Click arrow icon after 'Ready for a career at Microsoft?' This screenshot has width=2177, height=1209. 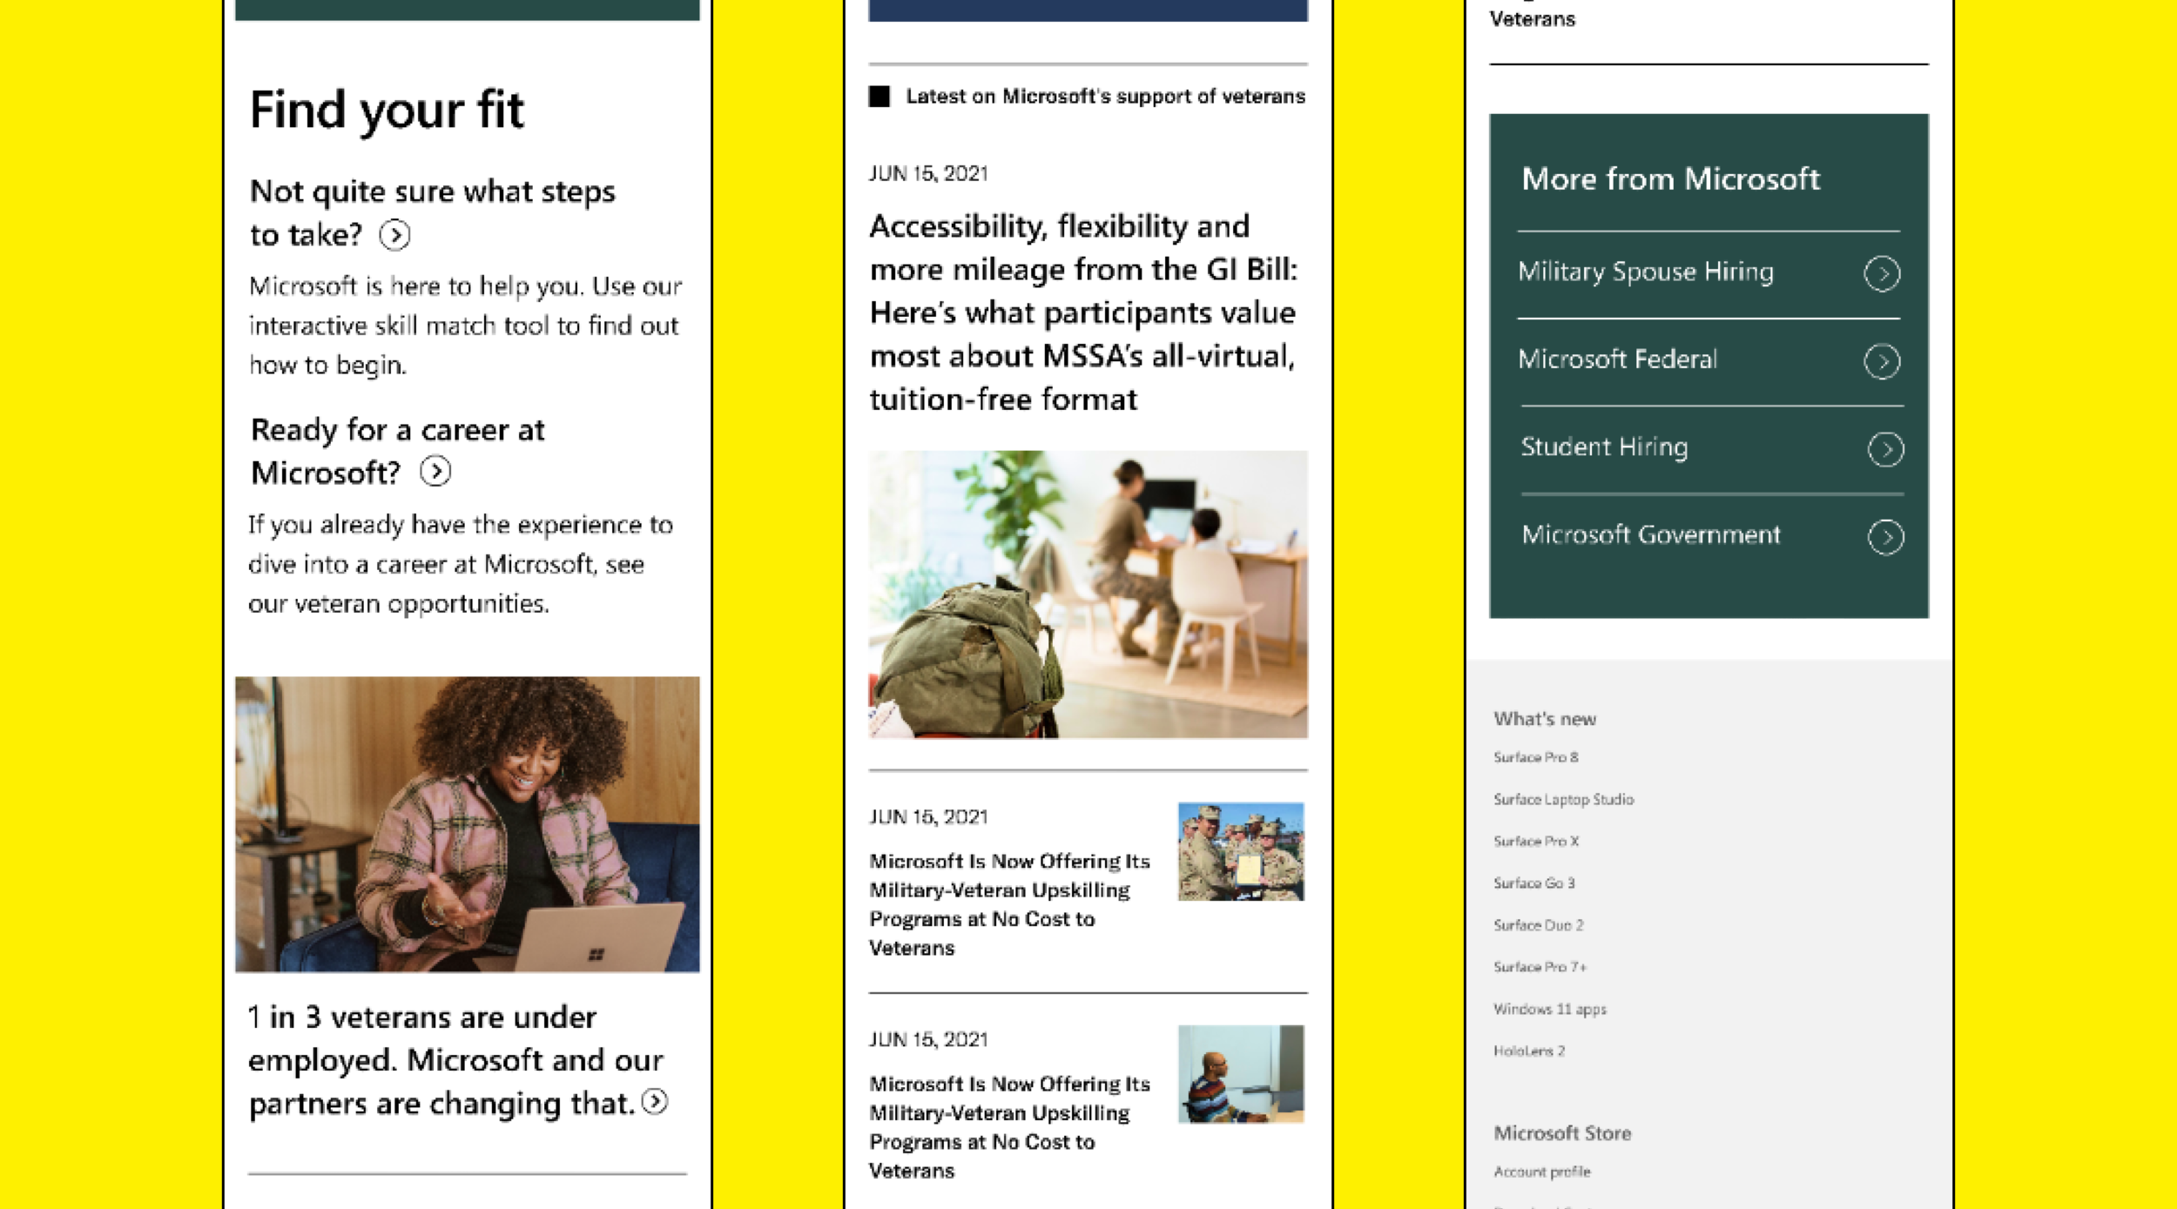435,472
